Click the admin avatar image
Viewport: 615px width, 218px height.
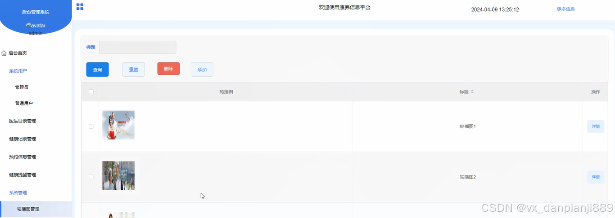[36, 26]
